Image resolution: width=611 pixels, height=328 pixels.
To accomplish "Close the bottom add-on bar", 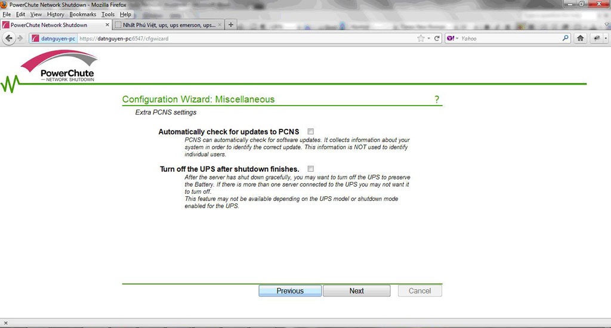I will click(5, 323).
